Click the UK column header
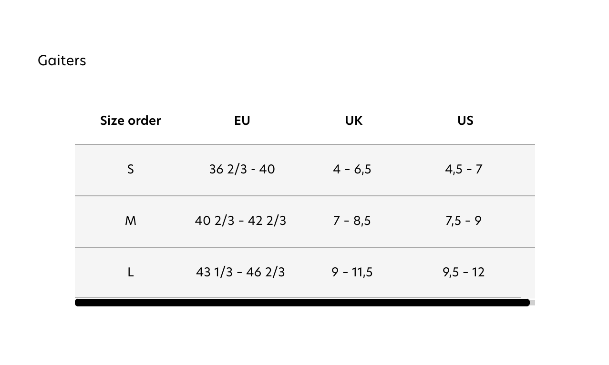 click(353, 121)
